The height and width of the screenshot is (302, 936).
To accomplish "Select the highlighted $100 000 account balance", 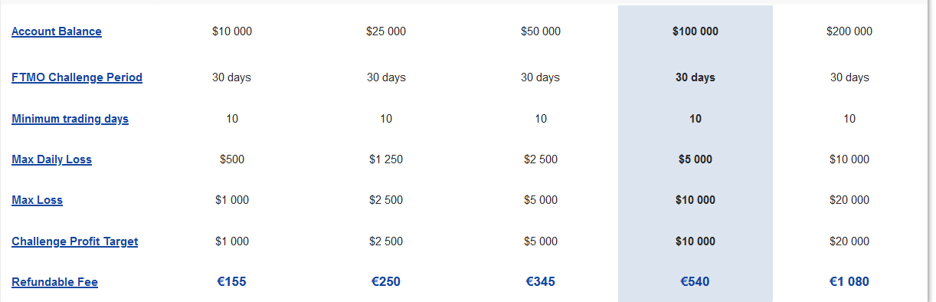I will tap(695, 31).
